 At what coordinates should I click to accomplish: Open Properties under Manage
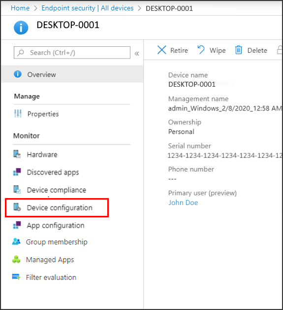43,114
